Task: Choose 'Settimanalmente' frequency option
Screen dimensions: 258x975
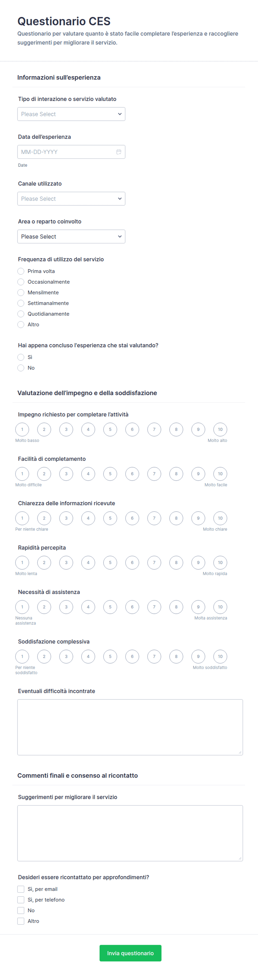Action: point(21,303)
